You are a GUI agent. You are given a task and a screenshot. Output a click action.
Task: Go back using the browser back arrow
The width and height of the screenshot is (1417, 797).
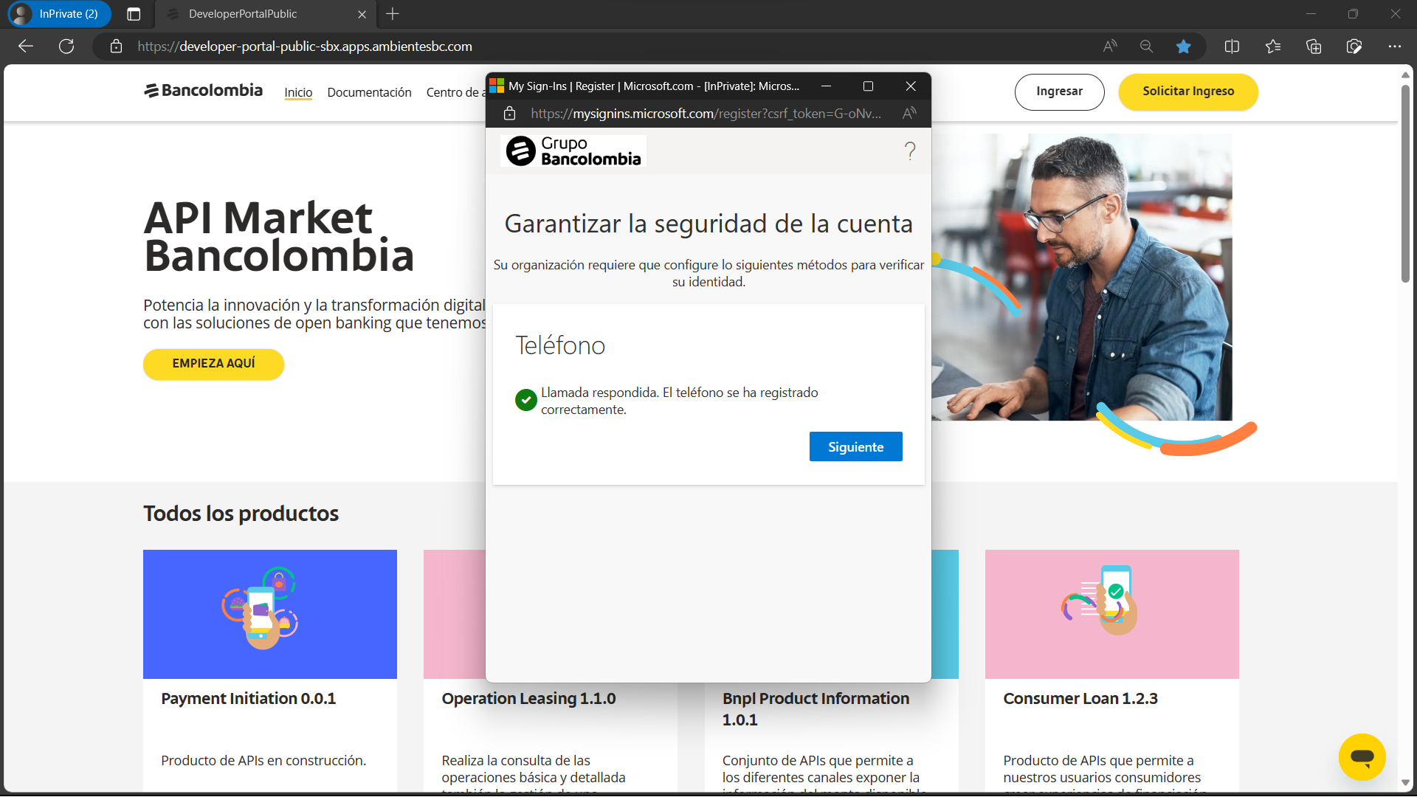26,46
